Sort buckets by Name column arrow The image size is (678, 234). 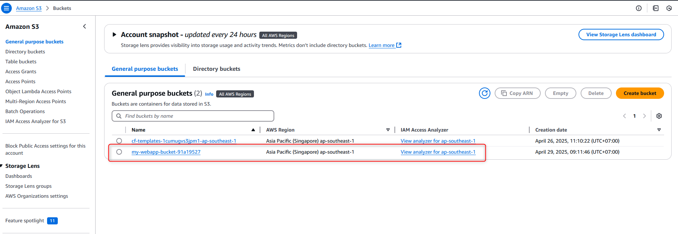pyautogui.click(x=253, y=130)
